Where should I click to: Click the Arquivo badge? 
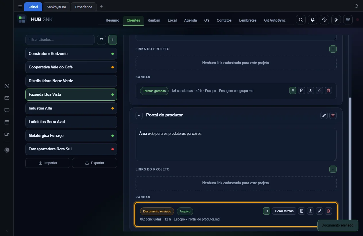coord(185,211)
